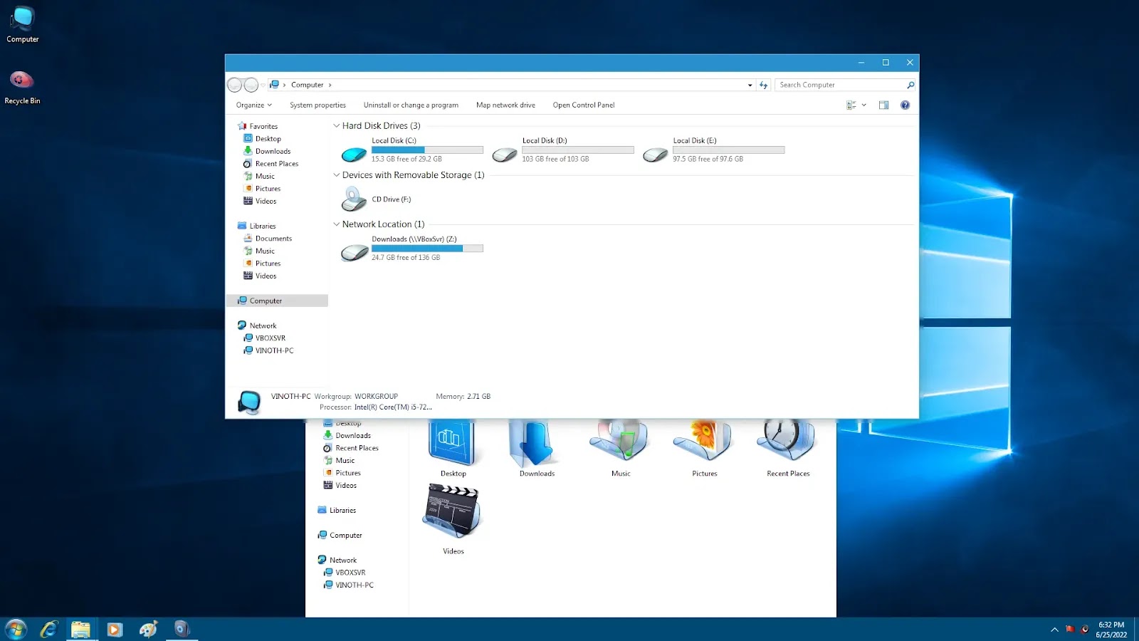Viewport: 1139px width, 641px height.
Task: Open the address bar history dropdown
Action: coord(750,85)
